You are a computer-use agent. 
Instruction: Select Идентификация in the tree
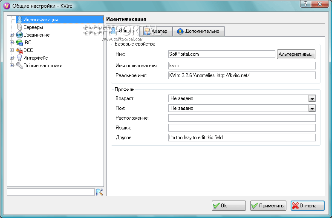pos(41,20)
